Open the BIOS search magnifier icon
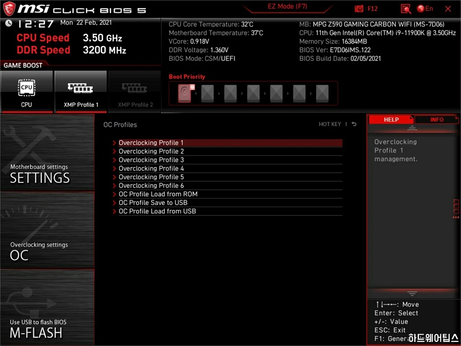The height and width of the screenshot is (346, 461). (406, 9)
